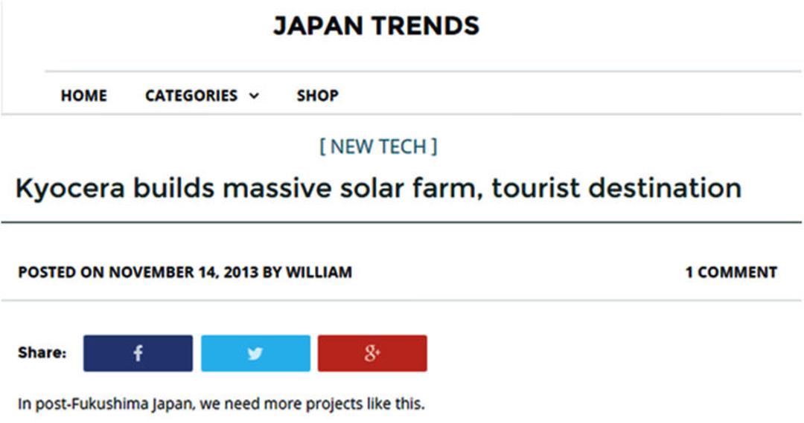Click the word Kyocera in headline
This screenshot has height=423, width=804.
[70, 188]
